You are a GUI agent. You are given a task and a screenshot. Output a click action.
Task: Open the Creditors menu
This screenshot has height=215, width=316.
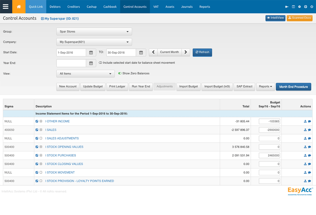74,7
